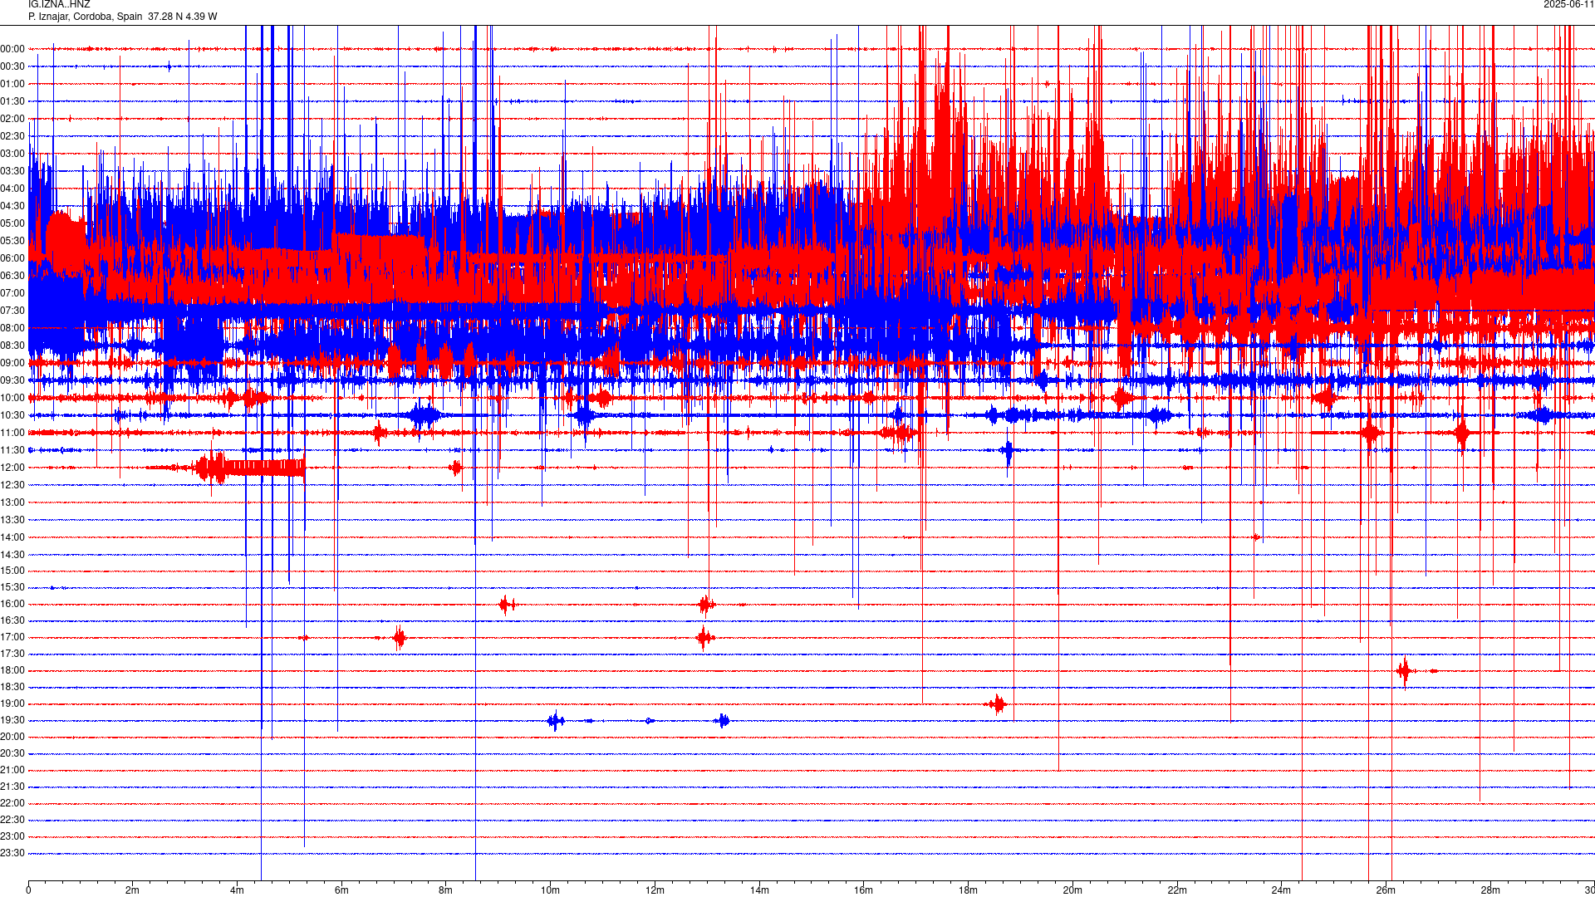1595x897 pixels.
Task: Select the 12:30 time row label
Action: pos(12,485)
